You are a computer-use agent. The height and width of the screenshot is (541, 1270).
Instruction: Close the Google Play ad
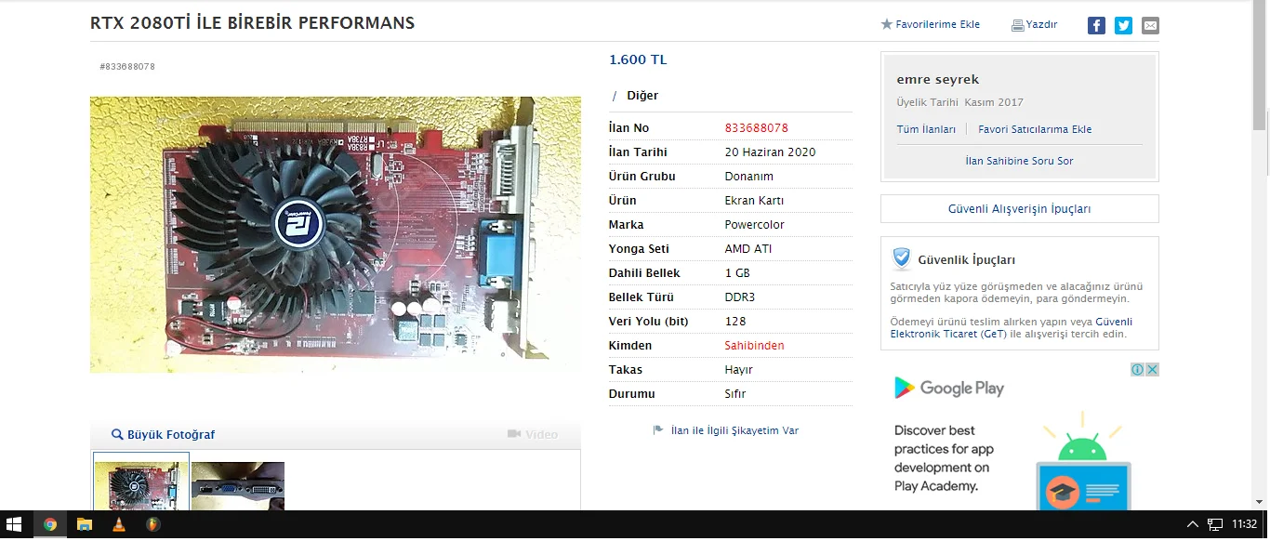(1152, 370)
